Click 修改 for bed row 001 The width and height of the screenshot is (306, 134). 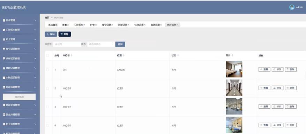coord(277,69)
